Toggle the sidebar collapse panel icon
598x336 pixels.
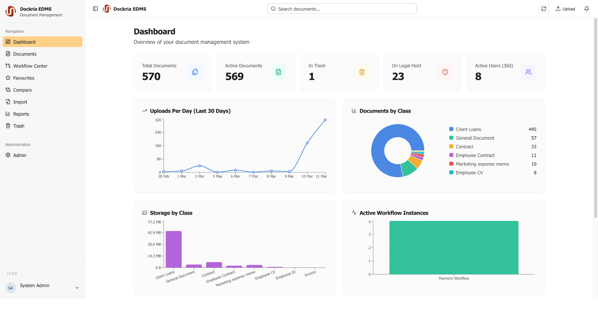(95, 9)
